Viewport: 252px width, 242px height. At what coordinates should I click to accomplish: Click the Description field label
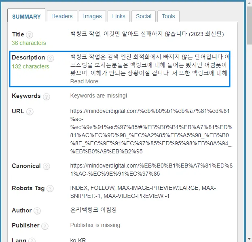tap(28, 57)
